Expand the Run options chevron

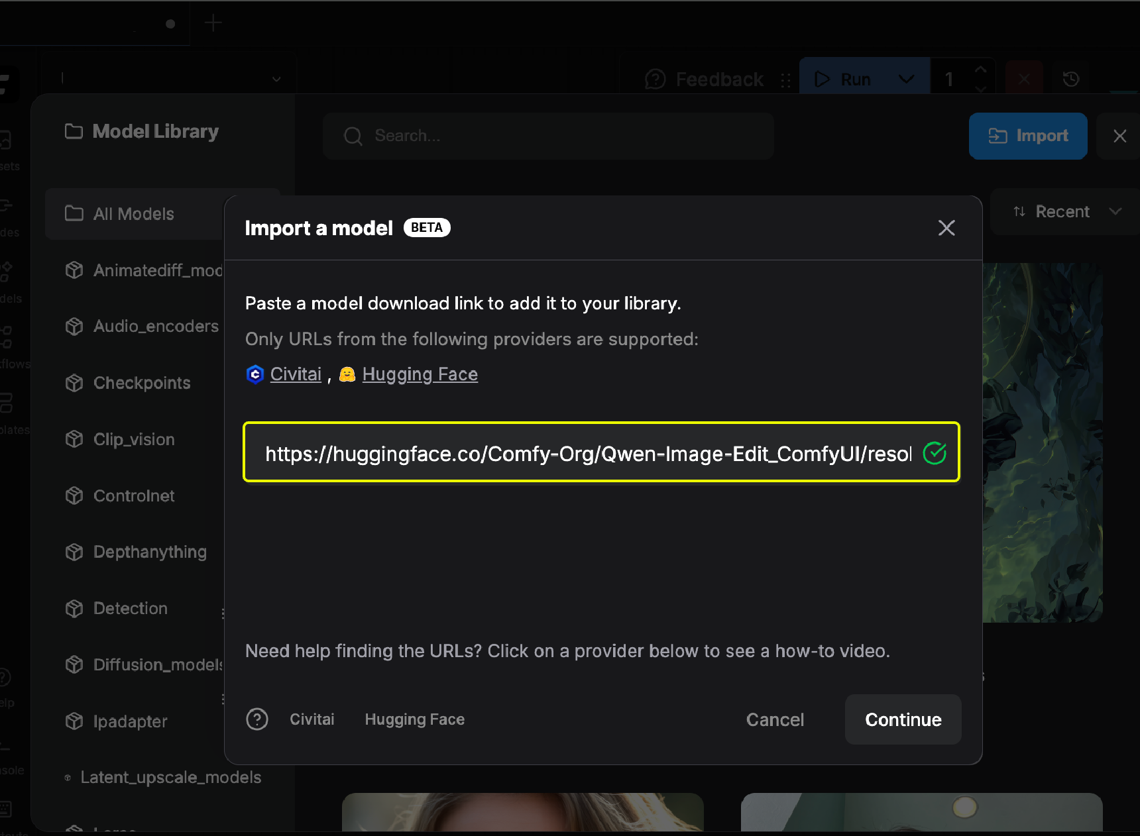click(905, 79)
